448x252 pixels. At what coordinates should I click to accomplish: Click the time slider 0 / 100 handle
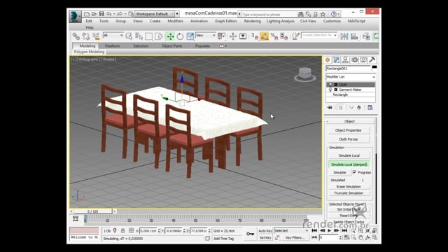[93, 211]
